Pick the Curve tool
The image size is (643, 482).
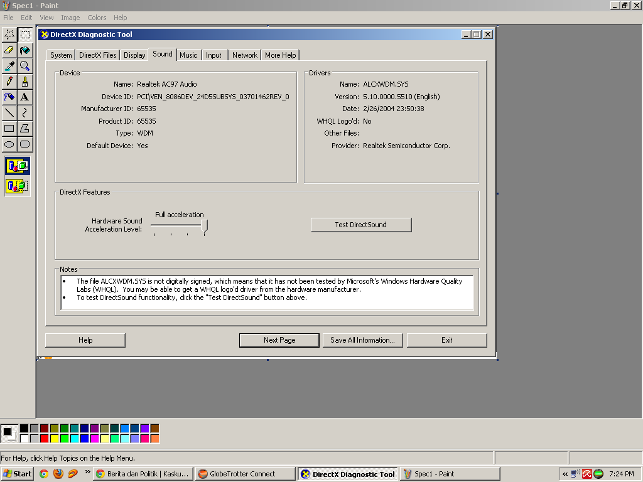25,113
